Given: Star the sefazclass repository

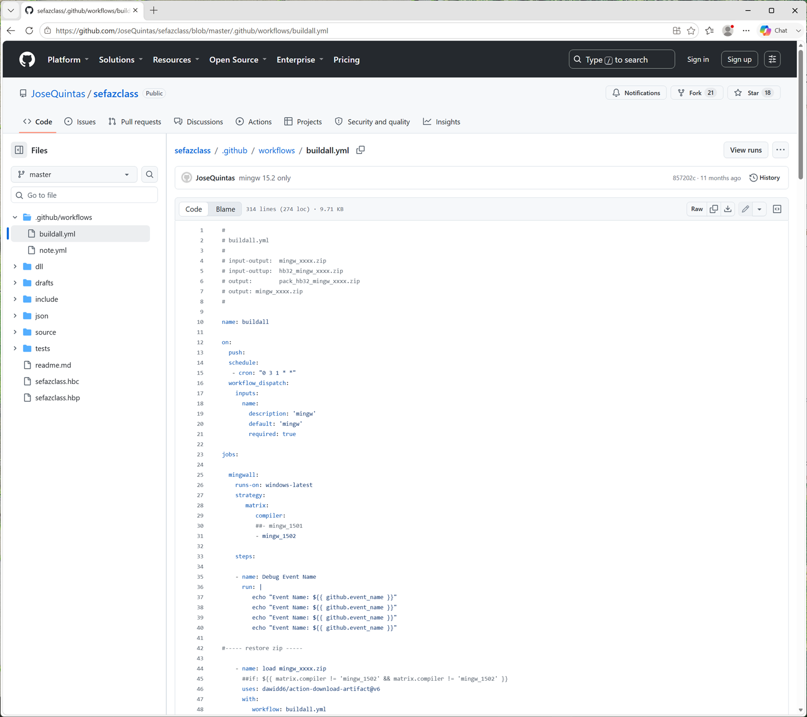Looking at the screenshot, I should coord(754,93).
